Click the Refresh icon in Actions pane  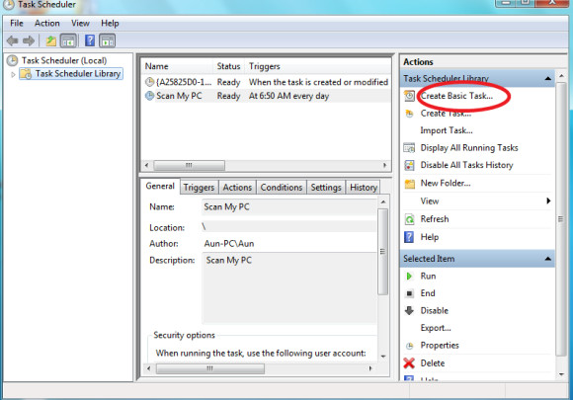[409, 219]
